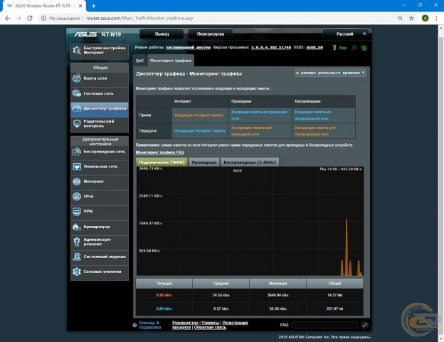The height and width of the screenshot is (342, 444).
Task: Click the current download rate value
Action: pyautogui.click(x=164, y=295)
